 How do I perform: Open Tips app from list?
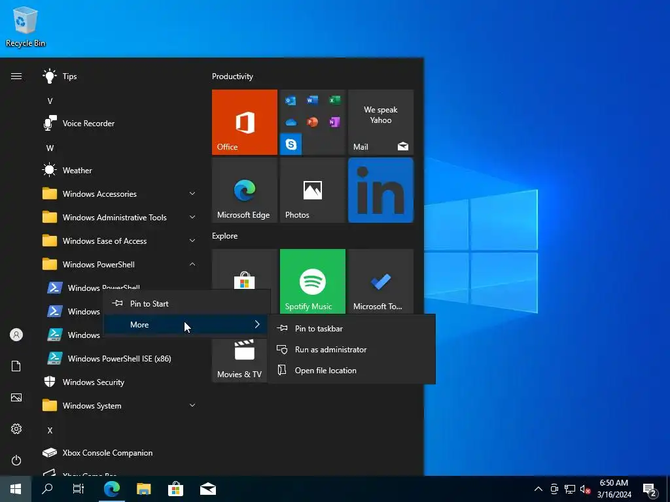[119, 76]
